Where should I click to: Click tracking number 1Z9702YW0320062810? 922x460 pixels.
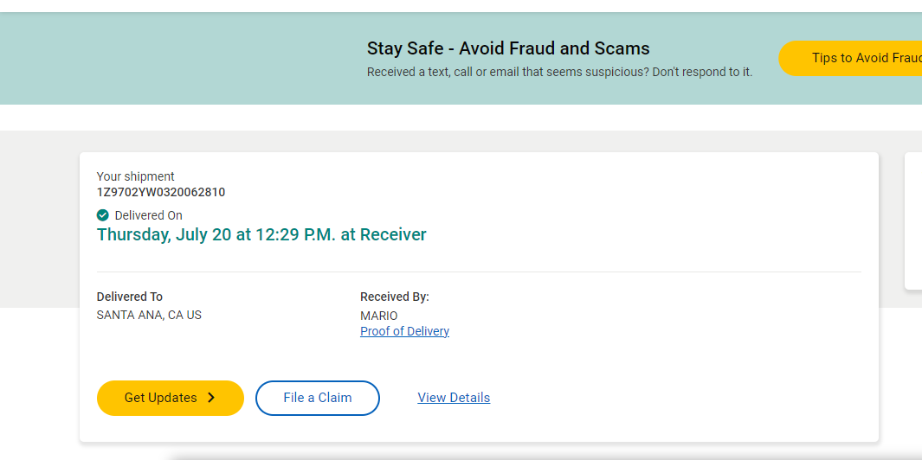pos(161,192)
